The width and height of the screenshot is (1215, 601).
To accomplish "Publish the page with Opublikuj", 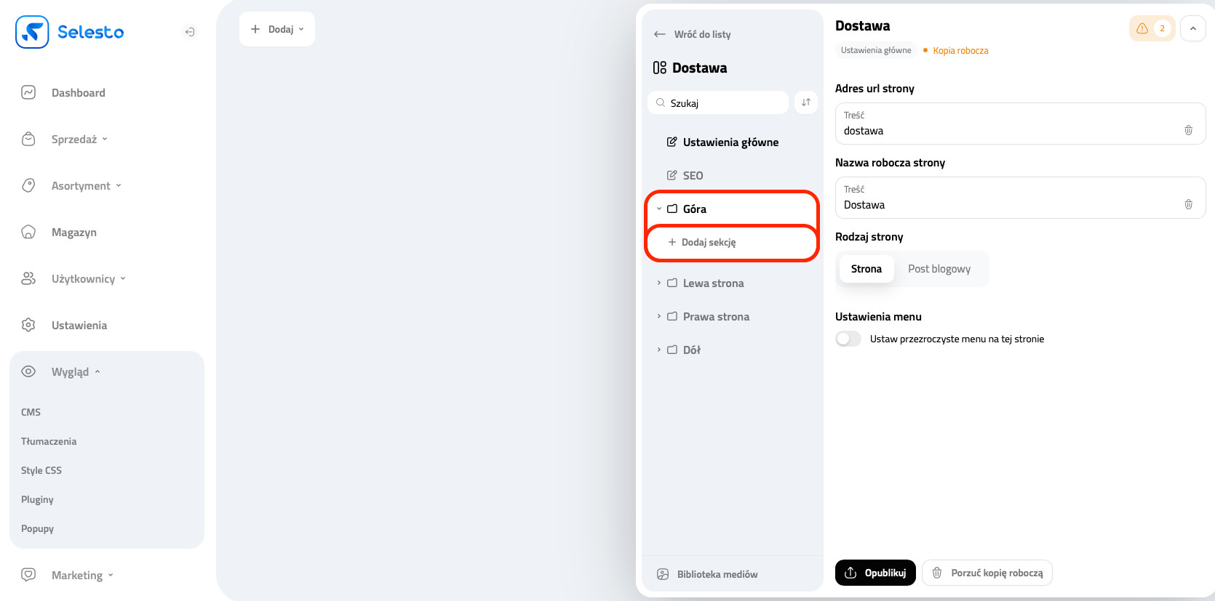I will tap(875, 573).
